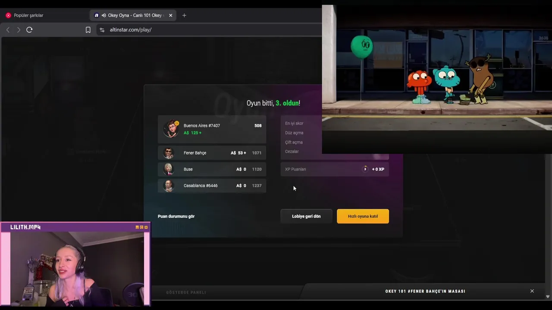Open a new browser tab
This screenshot has height=310, width=552.
[184, 15]
